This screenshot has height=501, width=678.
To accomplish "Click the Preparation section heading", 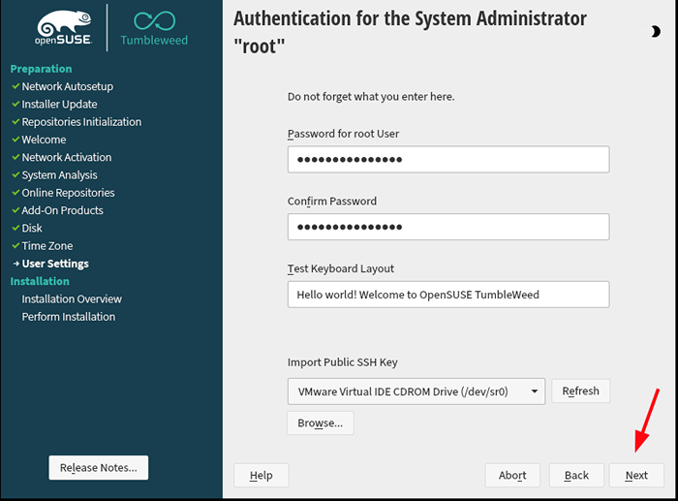I will (41, 69).
